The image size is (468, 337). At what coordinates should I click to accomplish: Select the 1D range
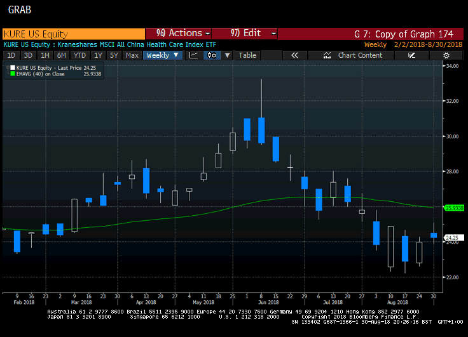click(x=11, y=55)
